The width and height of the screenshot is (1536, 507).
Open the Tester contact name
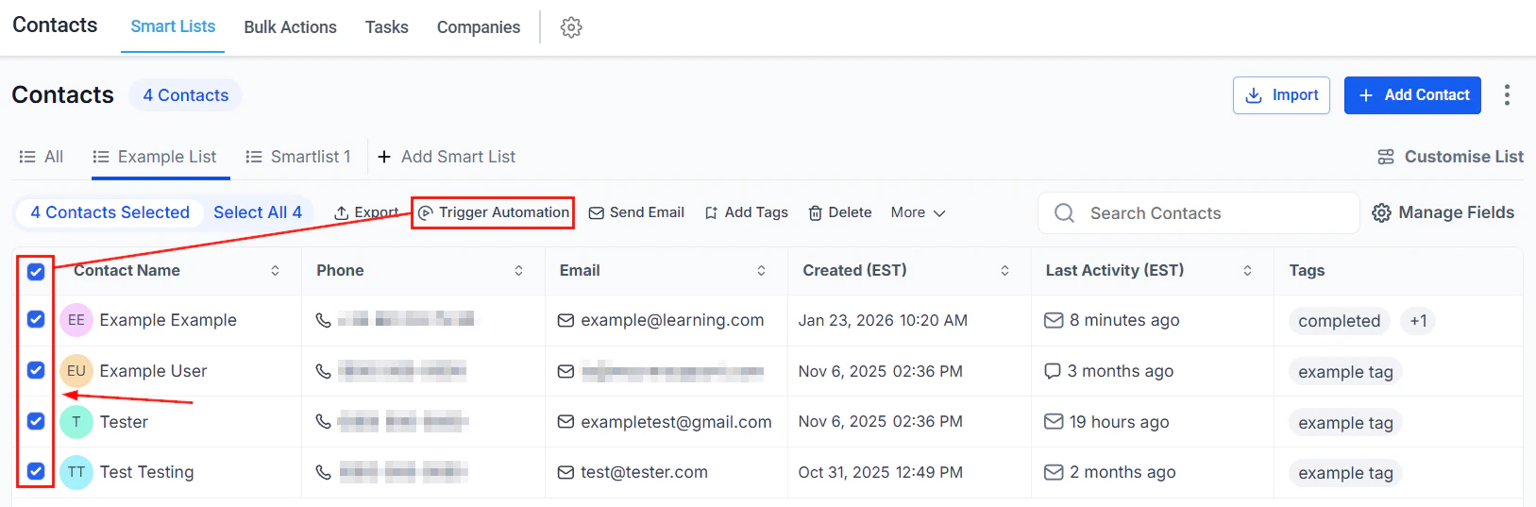[124, 422]
